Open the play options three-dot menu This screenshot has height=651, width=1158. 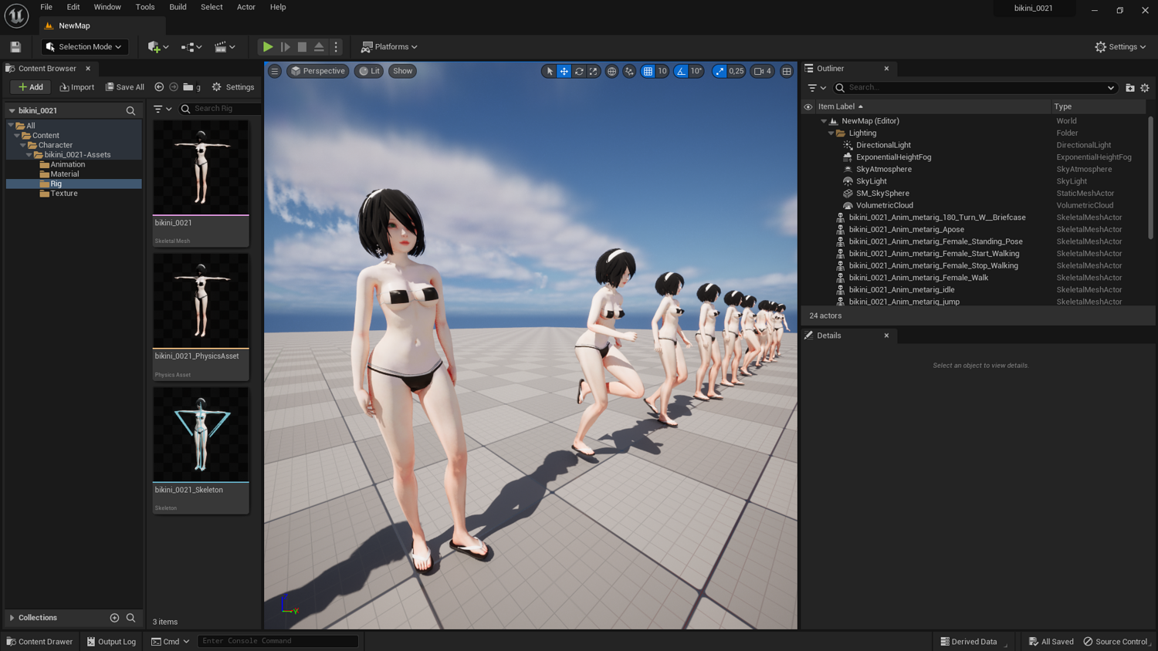click(x=336, y=47)
